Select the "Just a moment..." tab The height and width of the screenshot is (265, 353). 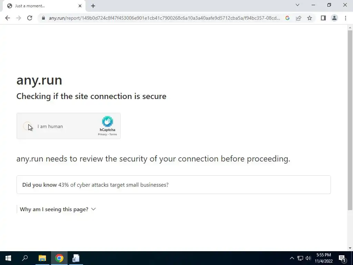point(44,6)
